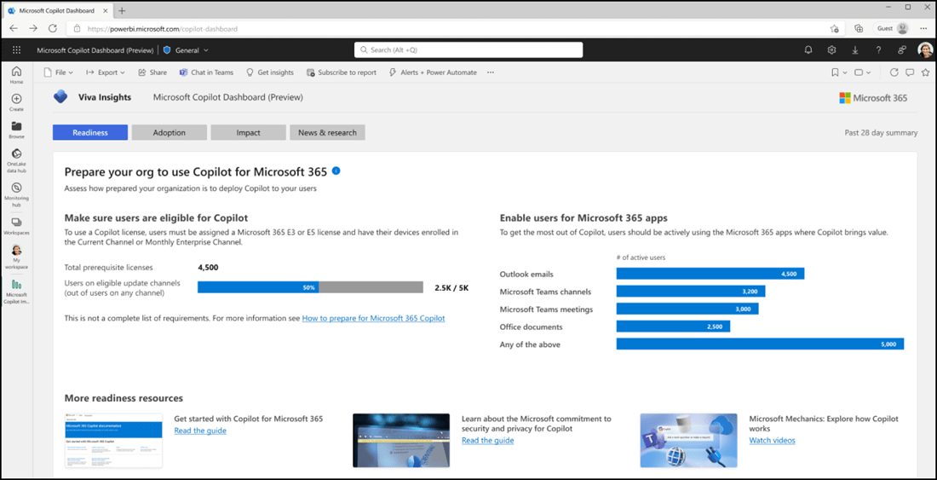Click the Office documents bar
Image resolution: width=937 pixels, height=480 pixels.
coord(673,327)
